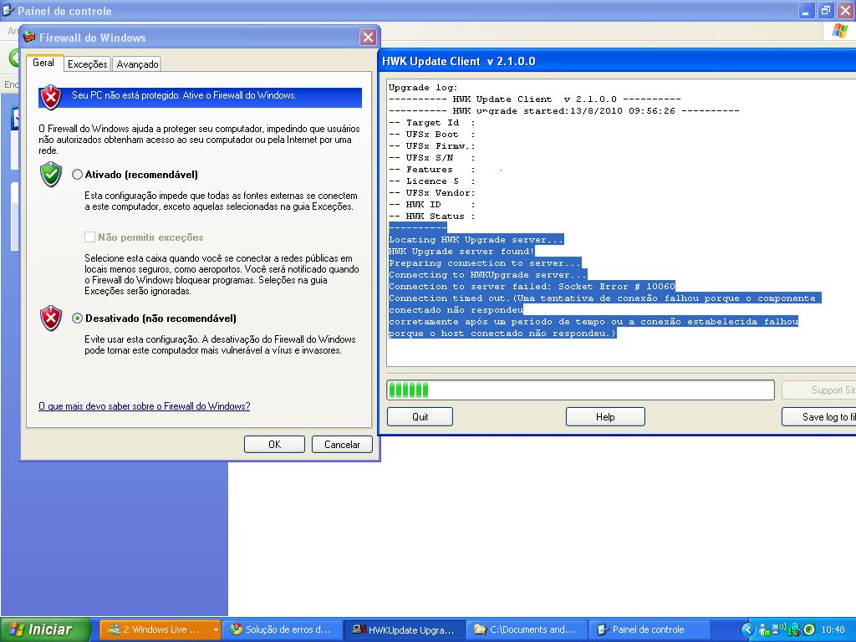Switch to the Painel de controle taskbar item
Screen dimensions: 856x642
tap(648, 629)
